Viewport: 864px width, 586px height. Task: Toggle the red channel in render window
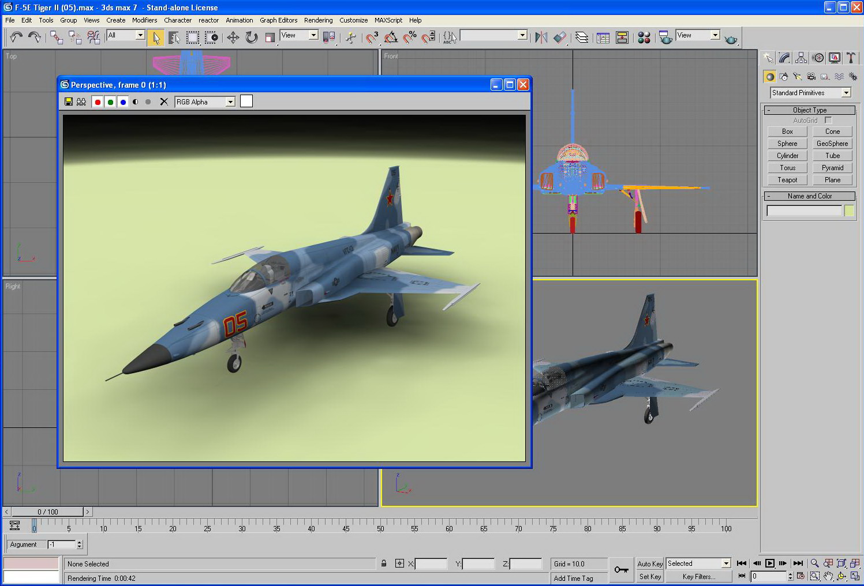click(98, 102)
